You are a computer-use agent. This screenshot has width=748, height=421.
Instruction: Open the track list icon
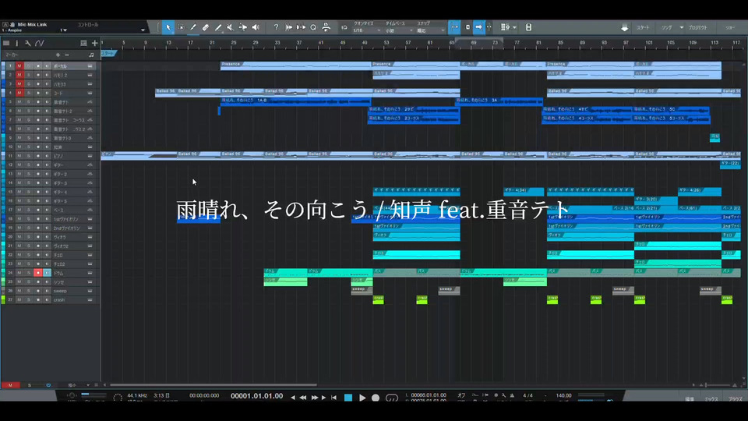(x=6, y=43)
